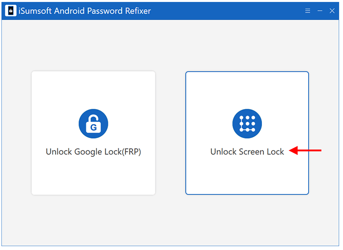Viewport: 343px width, 250px height.
Task: Choose the Unlock Screen Lock card
Action: pyautogui.click(x=247, y=133)
